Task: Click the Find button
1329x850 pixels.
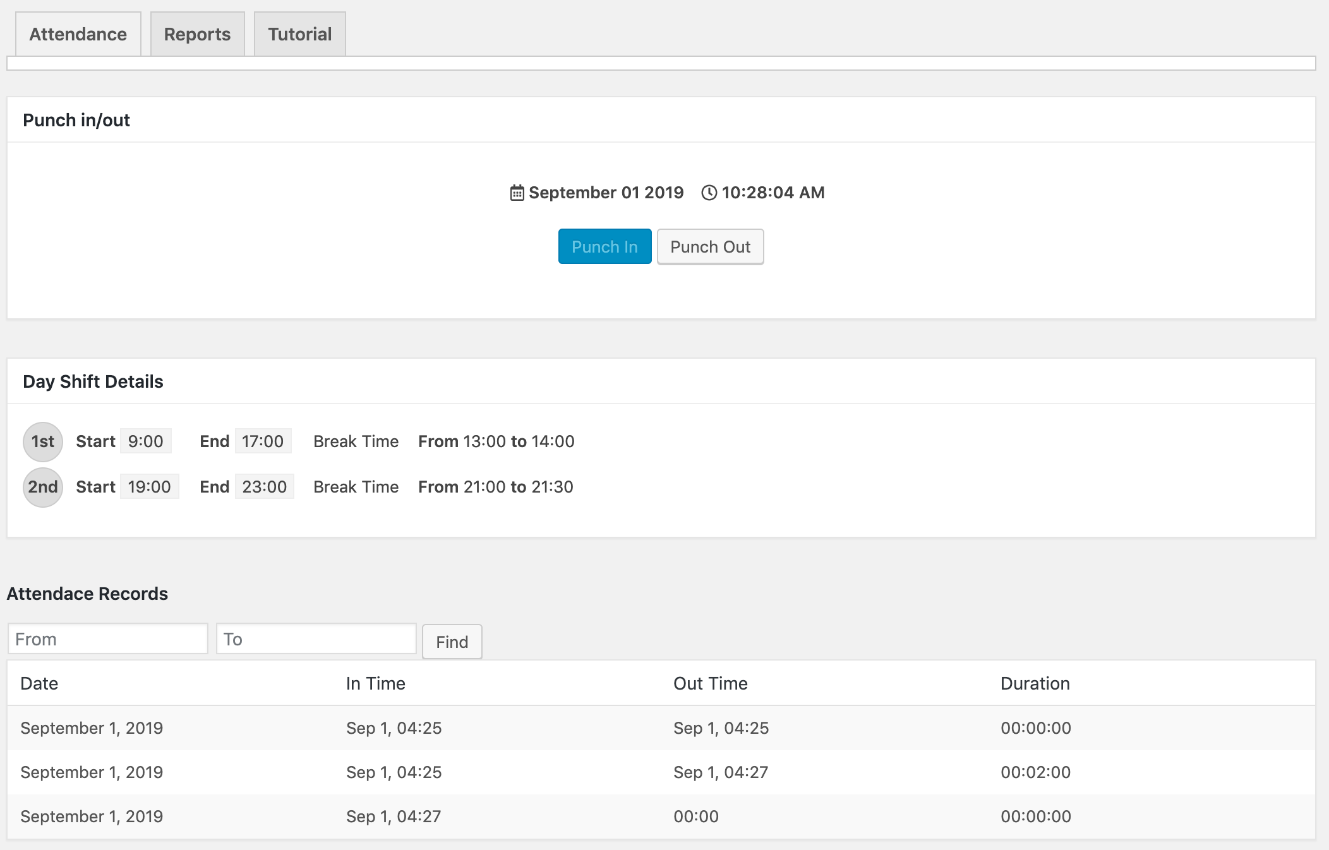Action: pyautogui.click(x=452, y=642)
